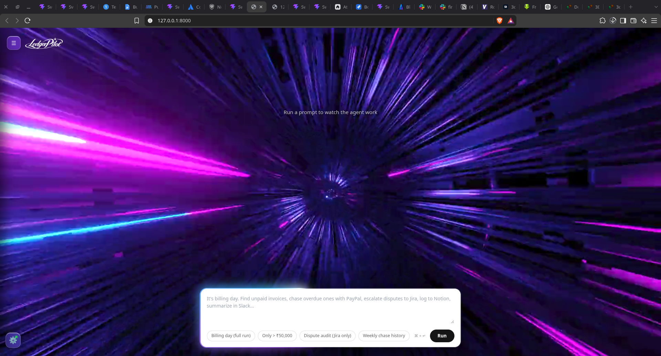The image size is (661, 356).
Task: Switch to the ChatGPT tab
Action: 551,7
